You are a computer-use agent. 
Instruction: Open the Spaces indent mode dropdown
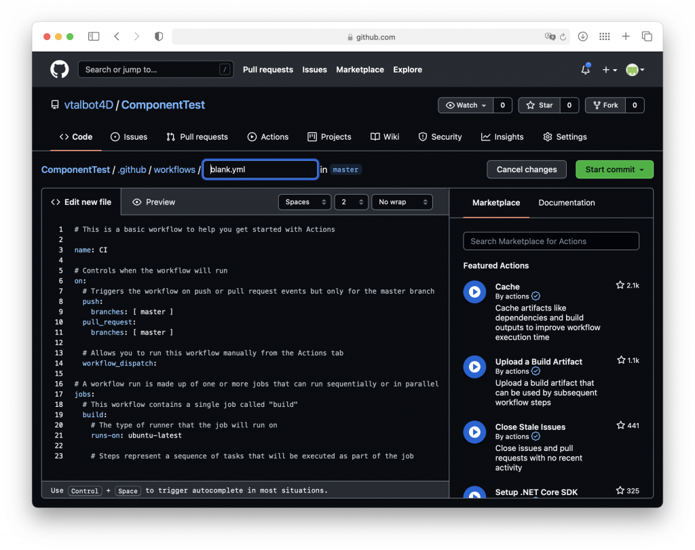(x=305, y=202)
